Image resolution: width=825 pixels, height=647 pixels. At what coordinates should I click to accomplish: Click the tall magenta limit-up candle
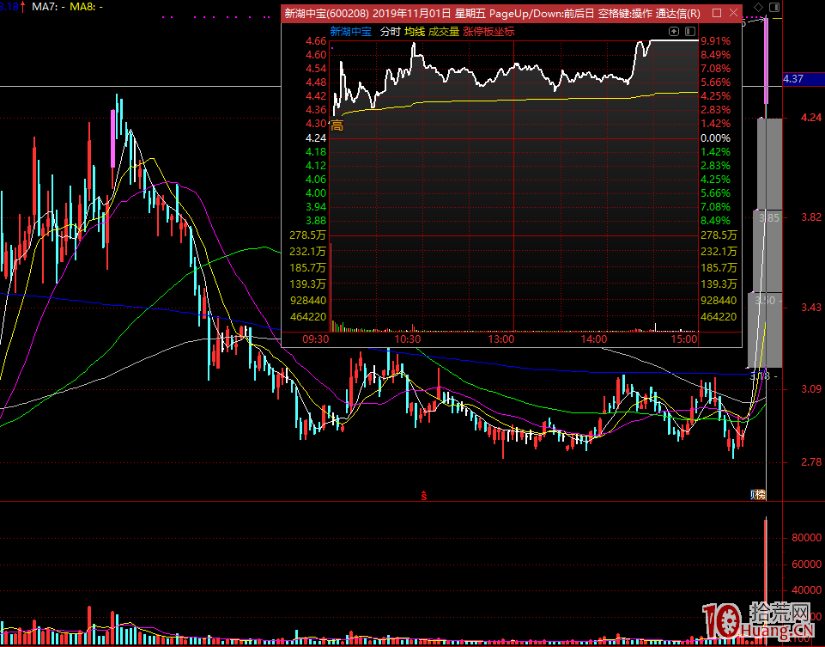(x=766, y=60)
